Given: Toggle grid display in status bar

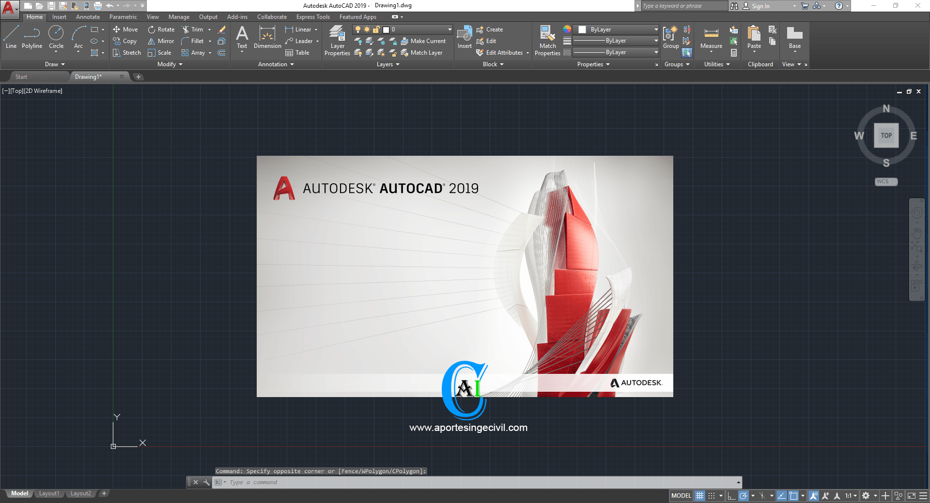Looking at the screenshot, I should 699,496.
